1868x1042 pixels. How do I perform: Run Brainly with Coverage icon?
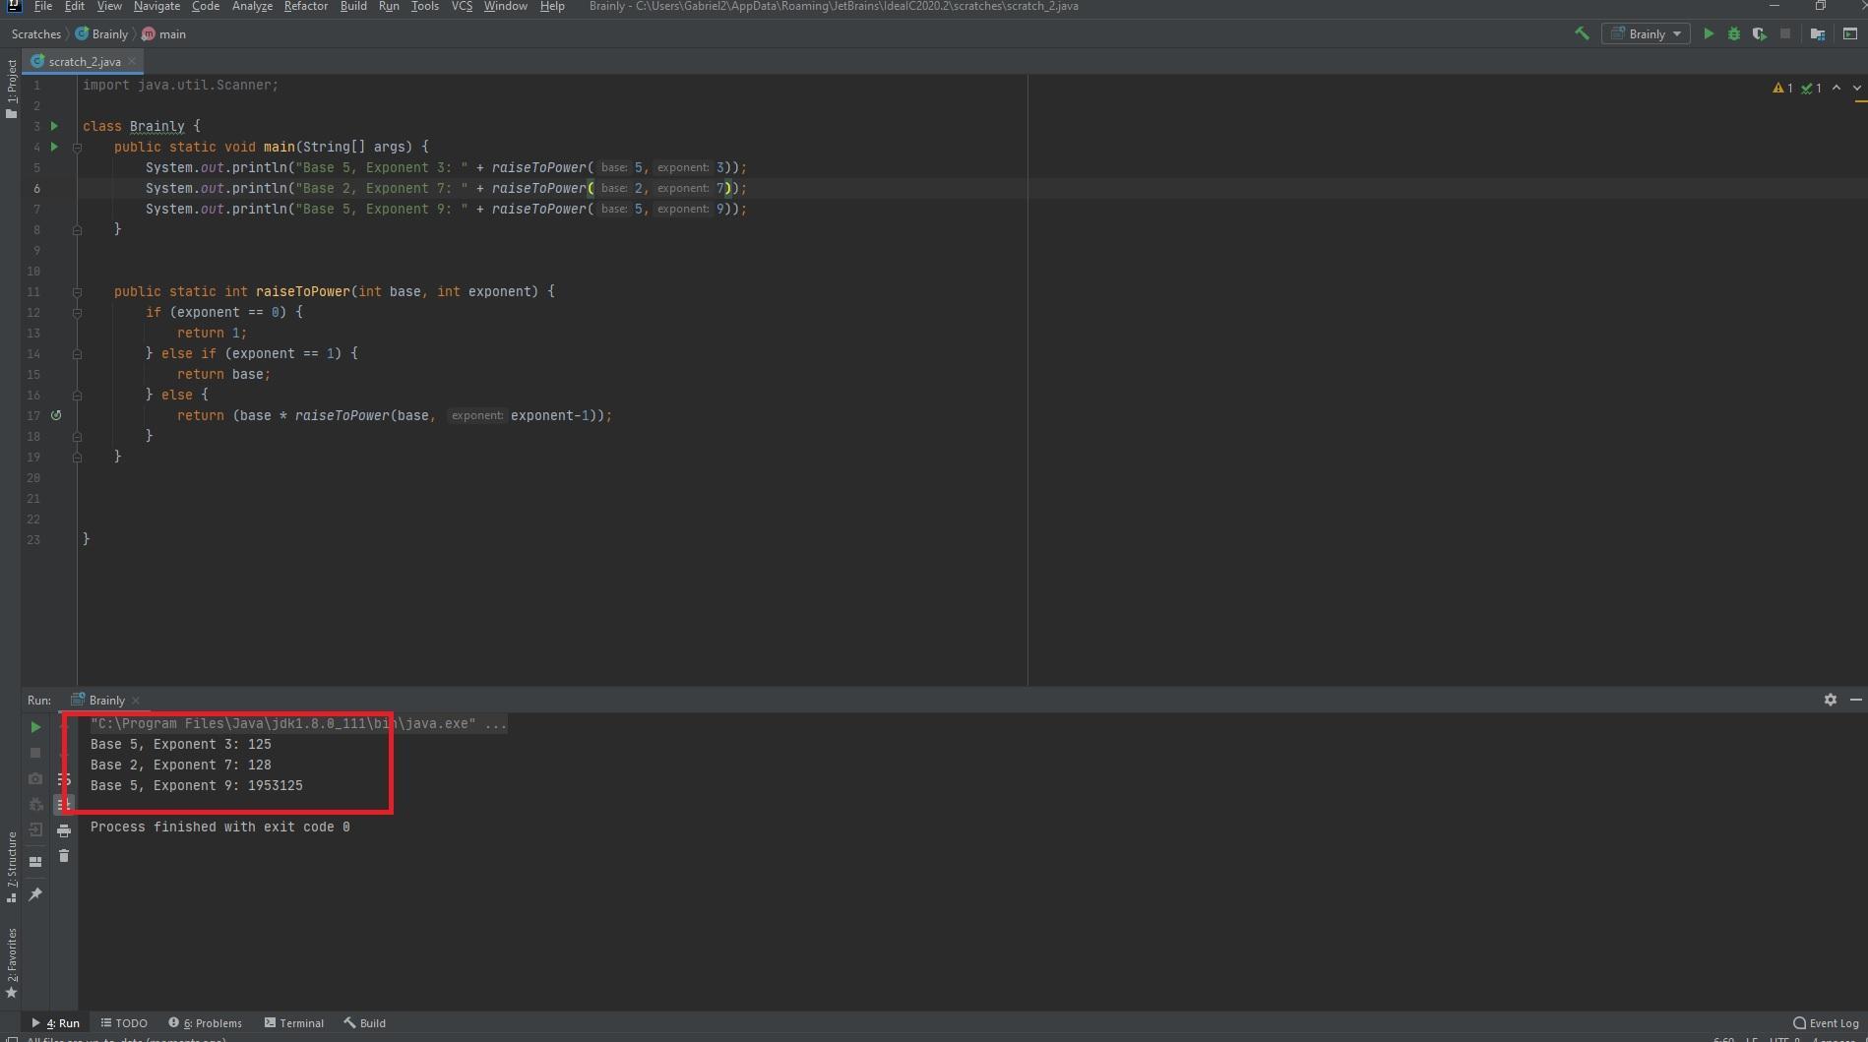[1759, 33]
